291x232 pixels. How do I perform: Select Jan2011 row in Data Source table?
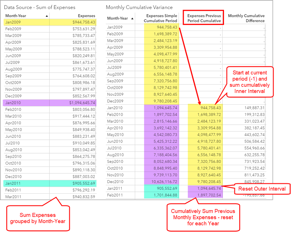coord(50,183)
